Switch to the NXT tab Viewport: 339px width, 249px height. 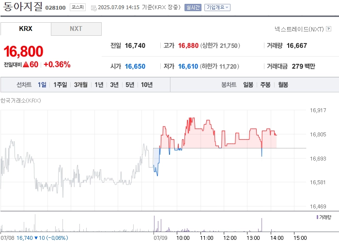(76, 29)
